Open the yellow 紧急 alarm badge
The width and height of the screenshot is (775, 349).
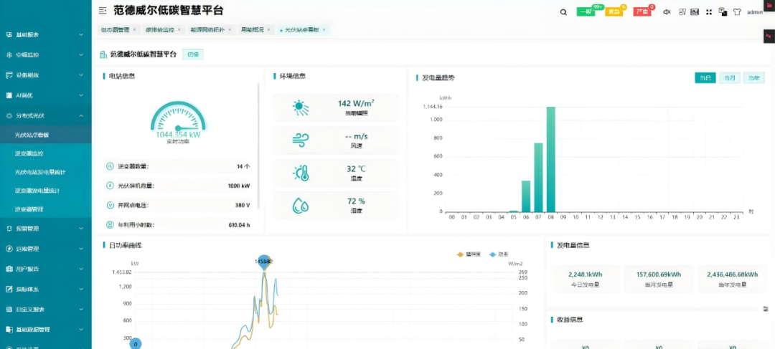[x=614, y=12]
